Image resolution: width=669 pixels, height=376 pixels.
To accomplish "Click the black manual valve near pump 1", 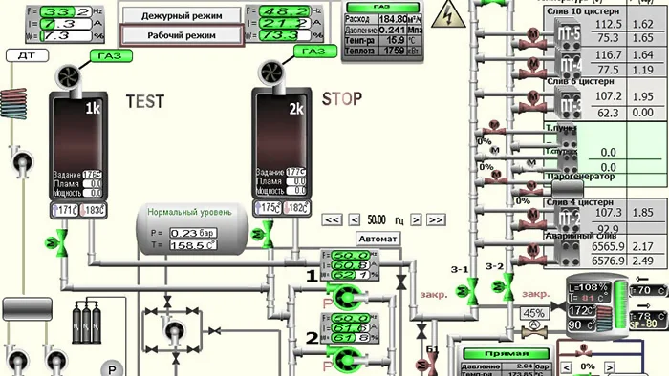I will (401, 282).
